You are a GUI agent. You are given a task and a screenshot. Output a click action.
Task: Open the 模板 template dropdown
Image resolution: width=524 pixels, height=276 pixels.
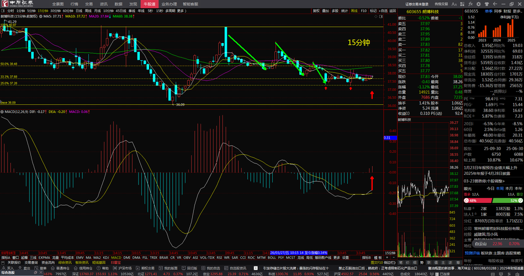378,258
